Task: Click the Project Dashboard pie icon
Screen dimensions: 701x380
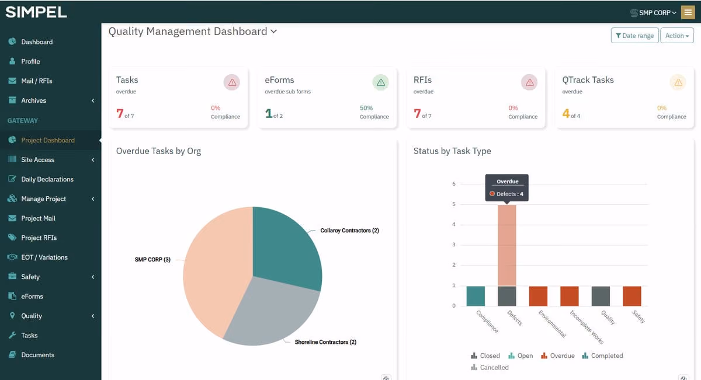Action: 12,140
